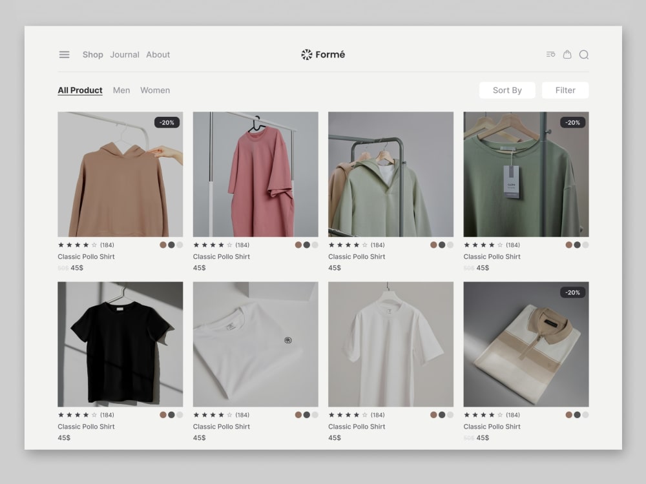646x484 pixels.
Task: Click star rating under hanging white tee
Action: tap(348, 415)
